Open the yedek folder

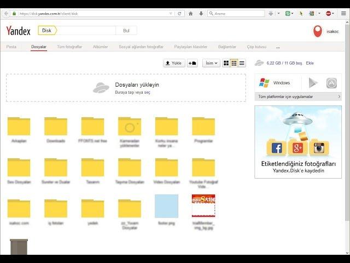92,208
